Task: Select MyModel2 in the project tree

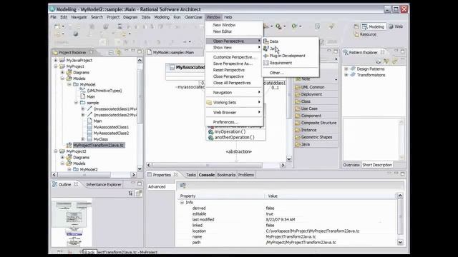Action: (x=89, y=170)
